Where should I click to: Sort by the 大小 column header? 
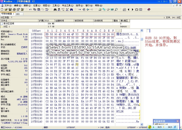click(50, 21)
